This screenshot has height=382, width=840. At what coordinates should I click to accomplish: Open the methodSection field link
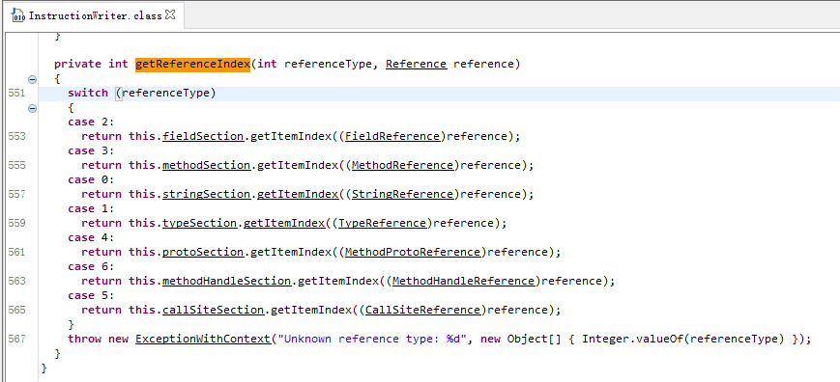[206, 165]
